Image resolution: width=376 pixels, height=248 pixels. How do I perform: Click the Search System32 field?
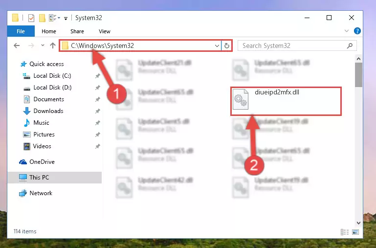(x=297, y=45)
